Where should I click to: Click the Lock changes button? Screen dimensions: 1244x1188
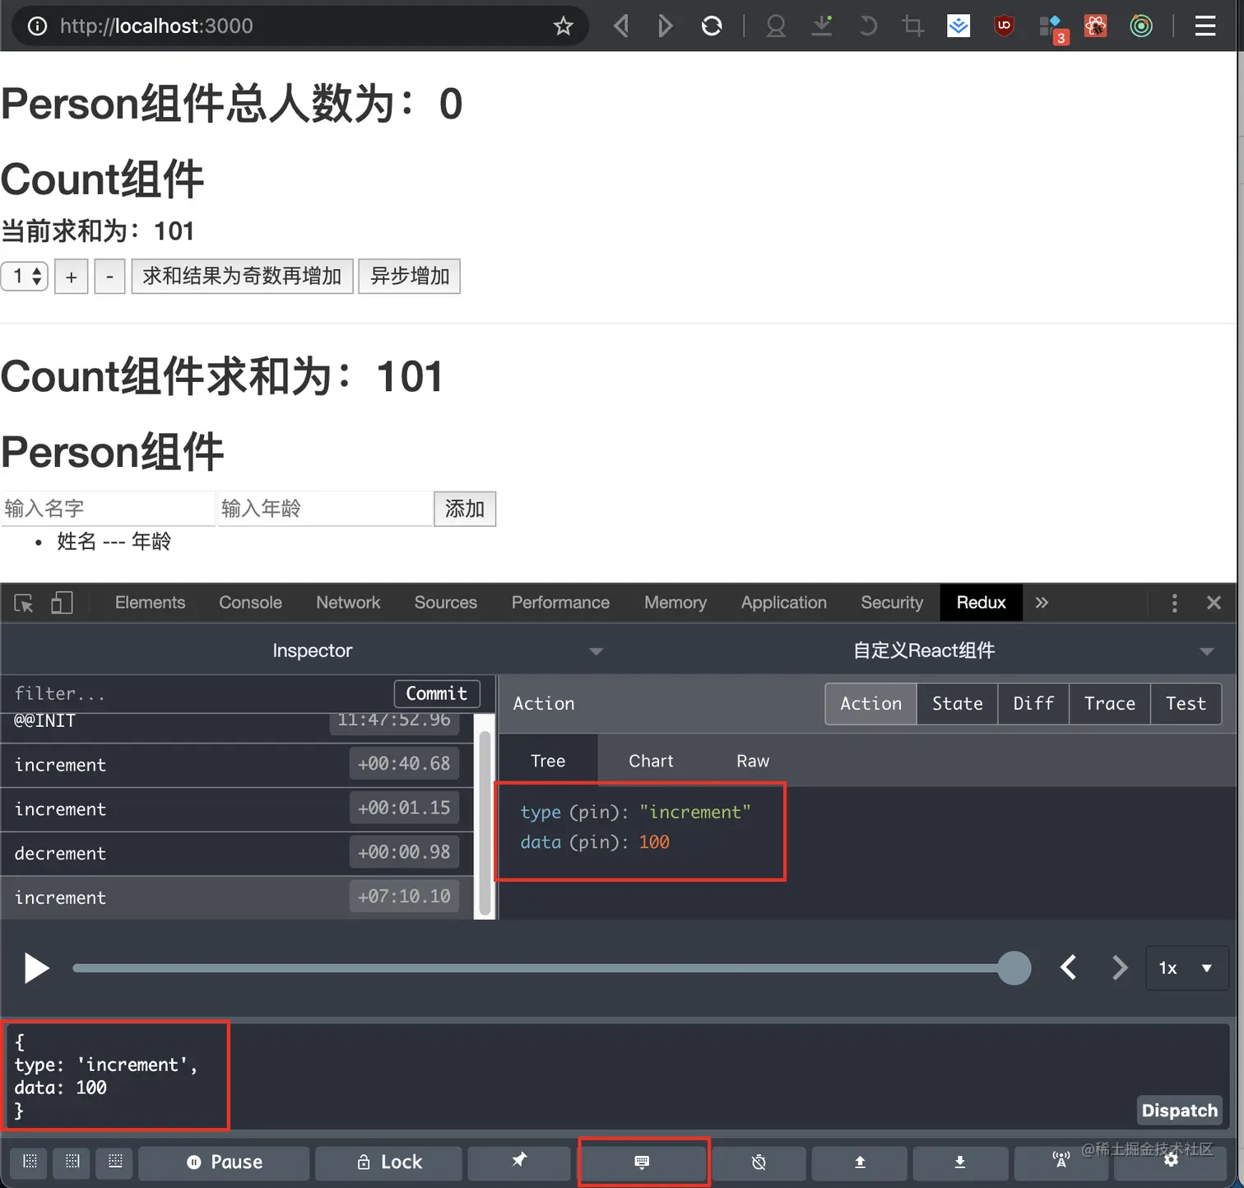coord(388,1162)
